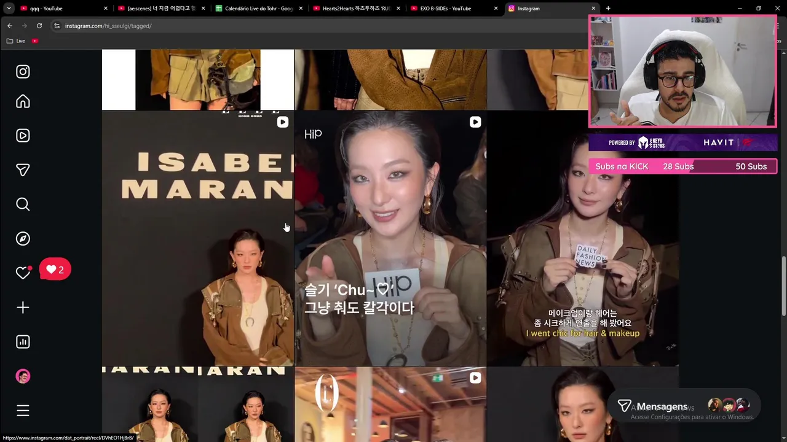Close the Instagram tab

point(593,9)
